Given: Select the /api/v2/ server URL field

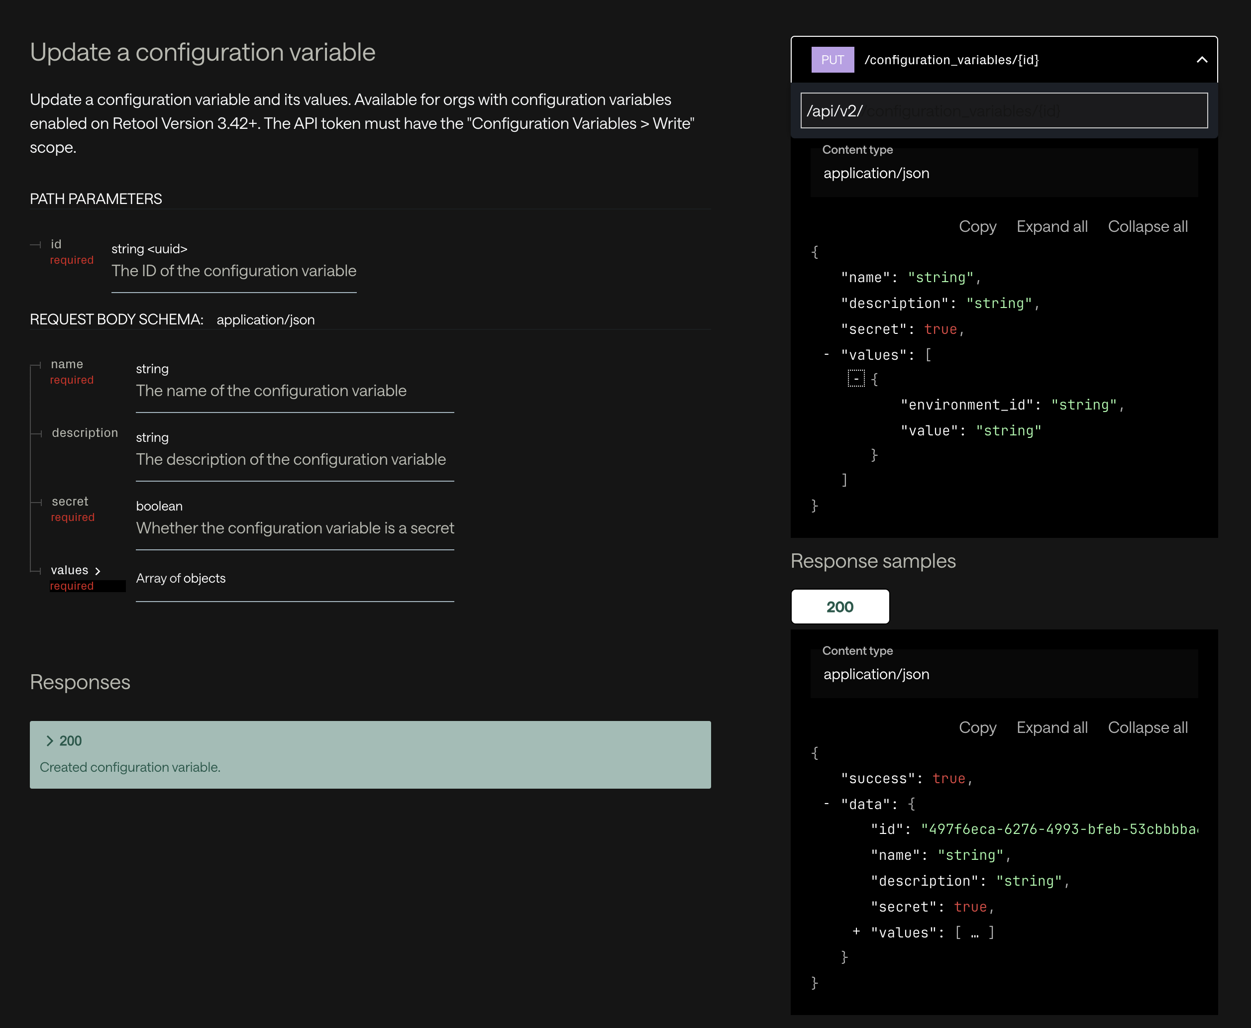Looking at the screenshot, I should tap(1004, 111).
